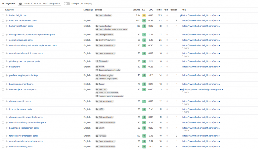Expand 1 more URLs under belt sander row
The width and height of the screenshot is (258, 149).
185,48
